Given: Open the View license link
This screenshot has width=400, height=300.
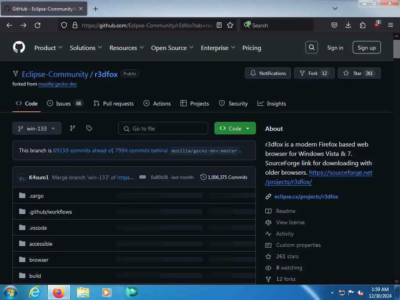Looking at the screenshot, I should tap(290, 222).
